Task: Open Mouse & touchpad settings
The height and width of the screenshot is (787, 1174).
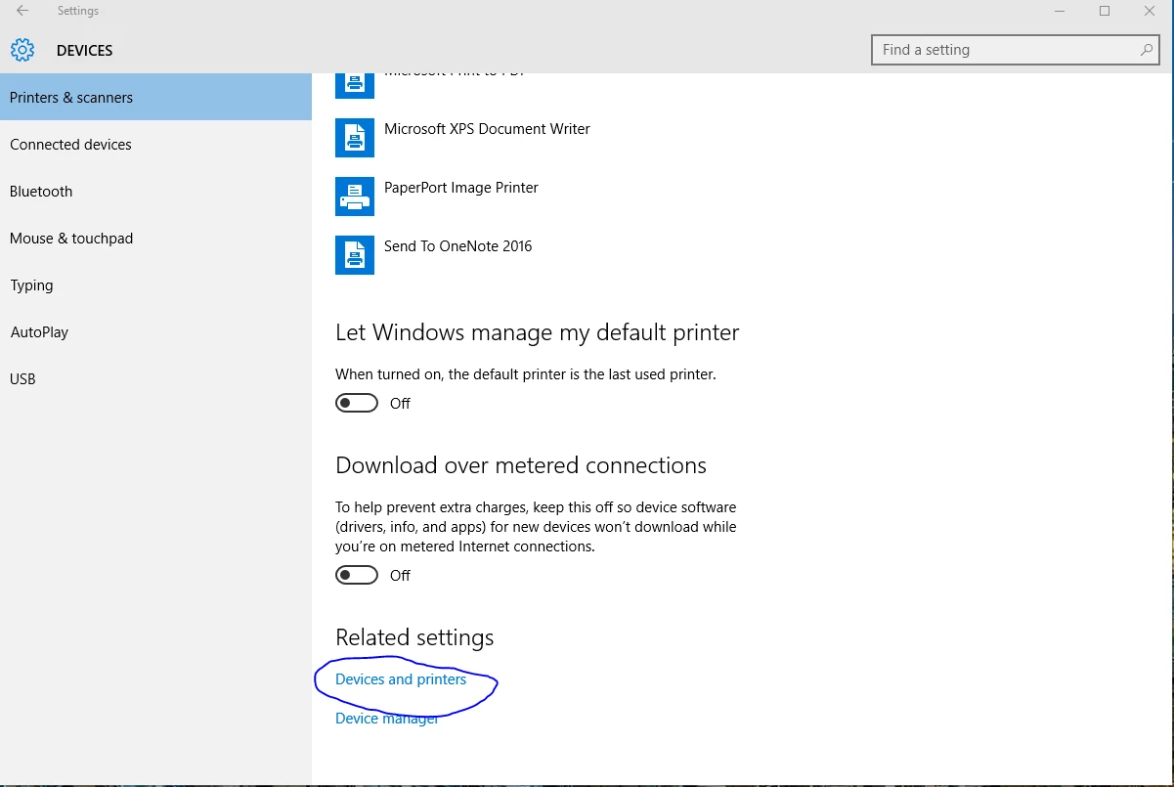Action: pos(155,239)
